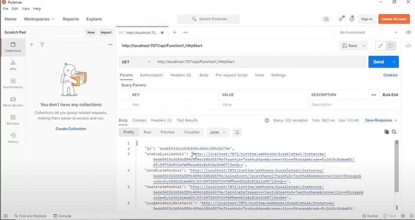This screenshot has width=415, height=220.
Task: Click the Create Collection link
Action: pyautogui.click(x=70, y=129)
